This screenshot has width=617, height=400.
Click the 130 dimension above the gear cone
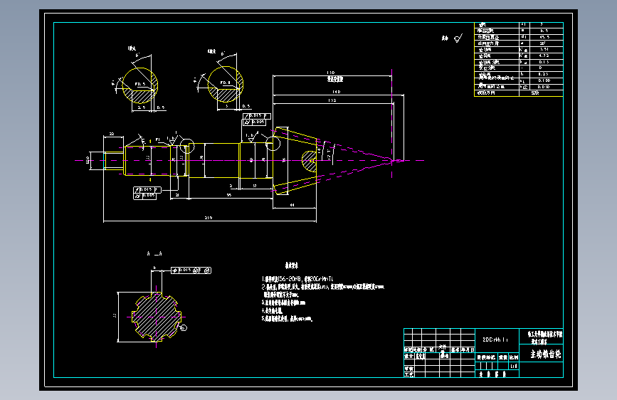coord(330,73)
